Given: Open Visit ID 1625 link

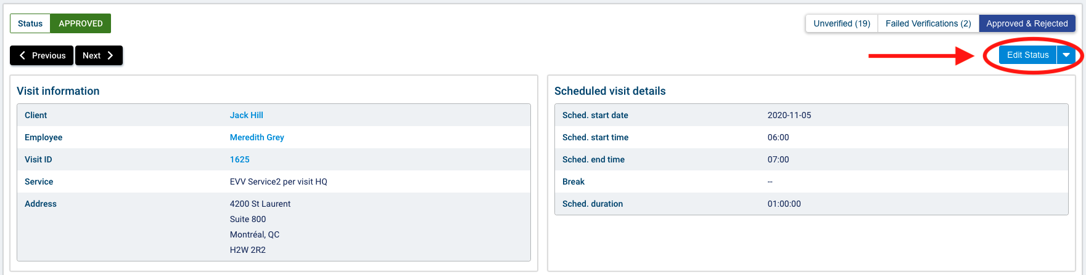Looking at the screenshot, I should (x=240, y=159).
